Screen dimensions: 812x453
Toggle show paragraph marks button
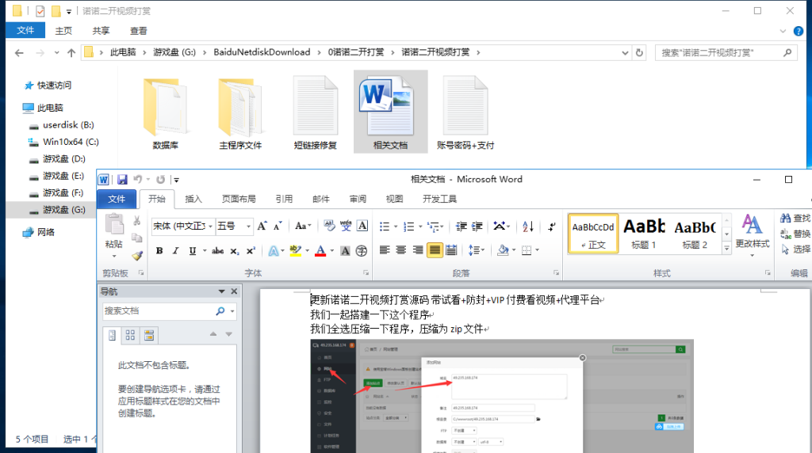[x=552, y=226]
